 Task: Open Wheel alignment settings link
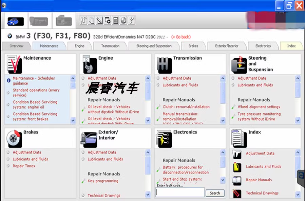pyautogui.click(x=259, y=107)
